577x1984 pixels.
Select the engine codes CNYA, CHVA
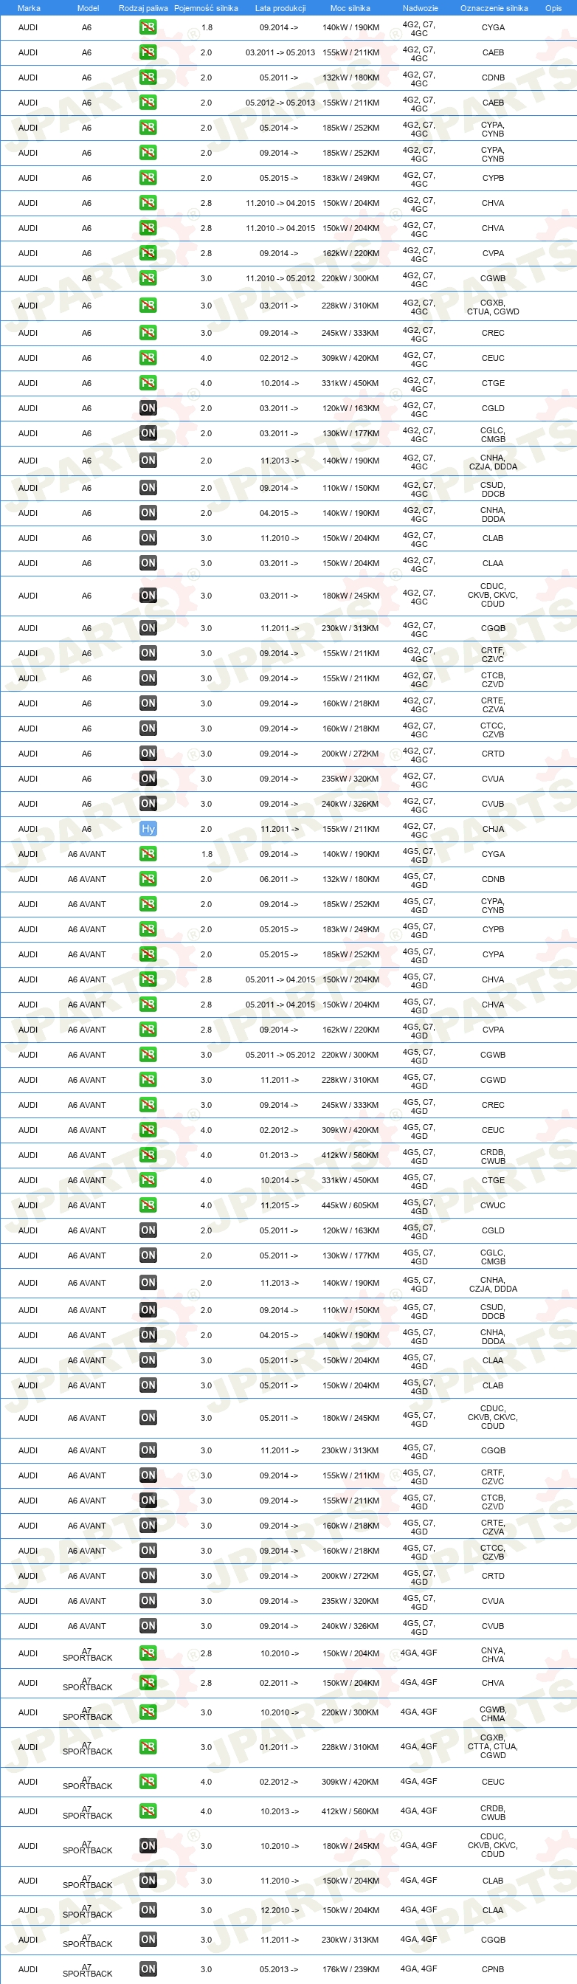[x=493, y=1653]
